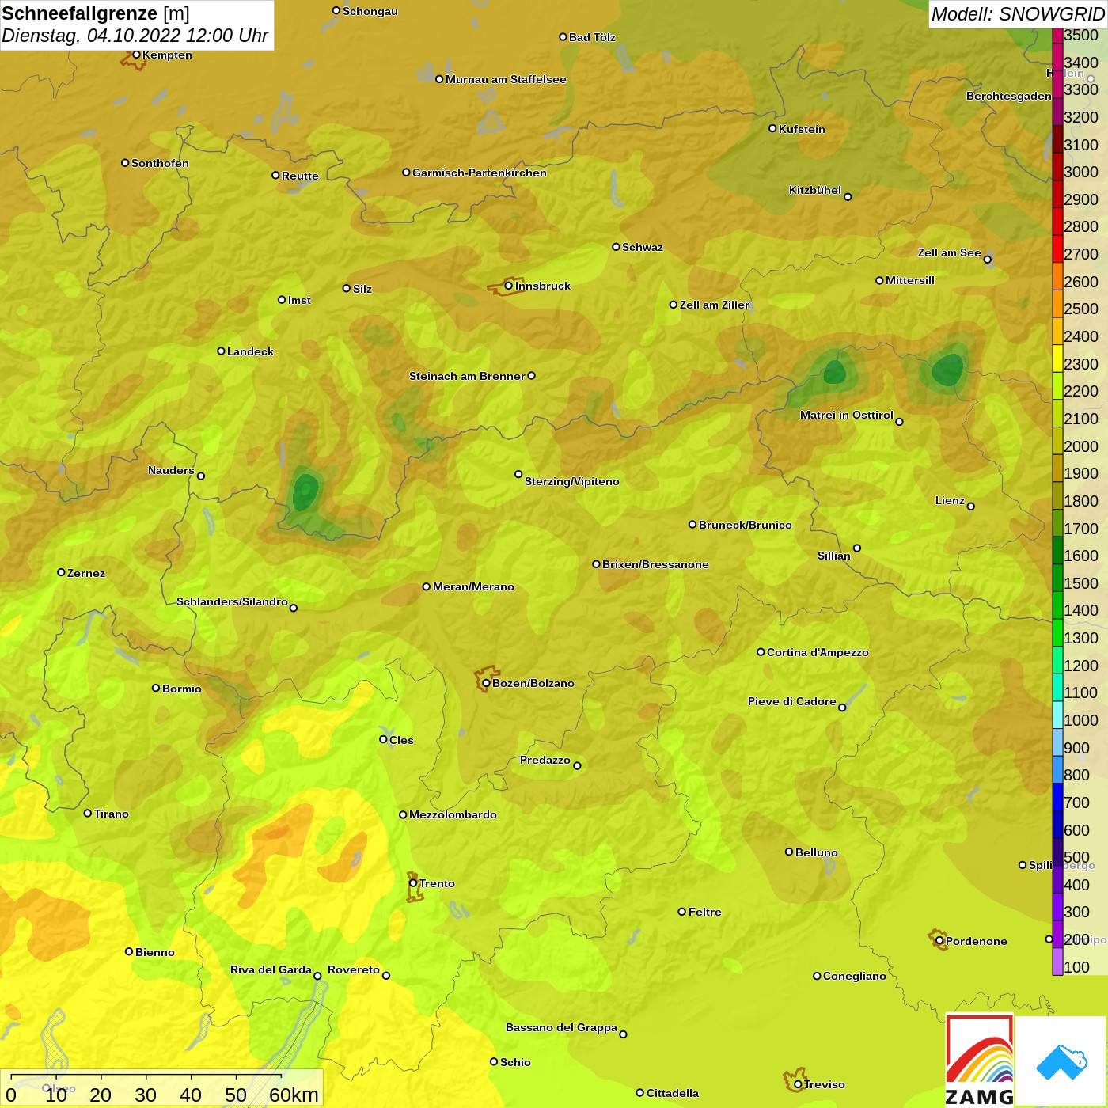Click the Treviso city label
The image size is (1108, 1108).
[x=825, y=1084]
